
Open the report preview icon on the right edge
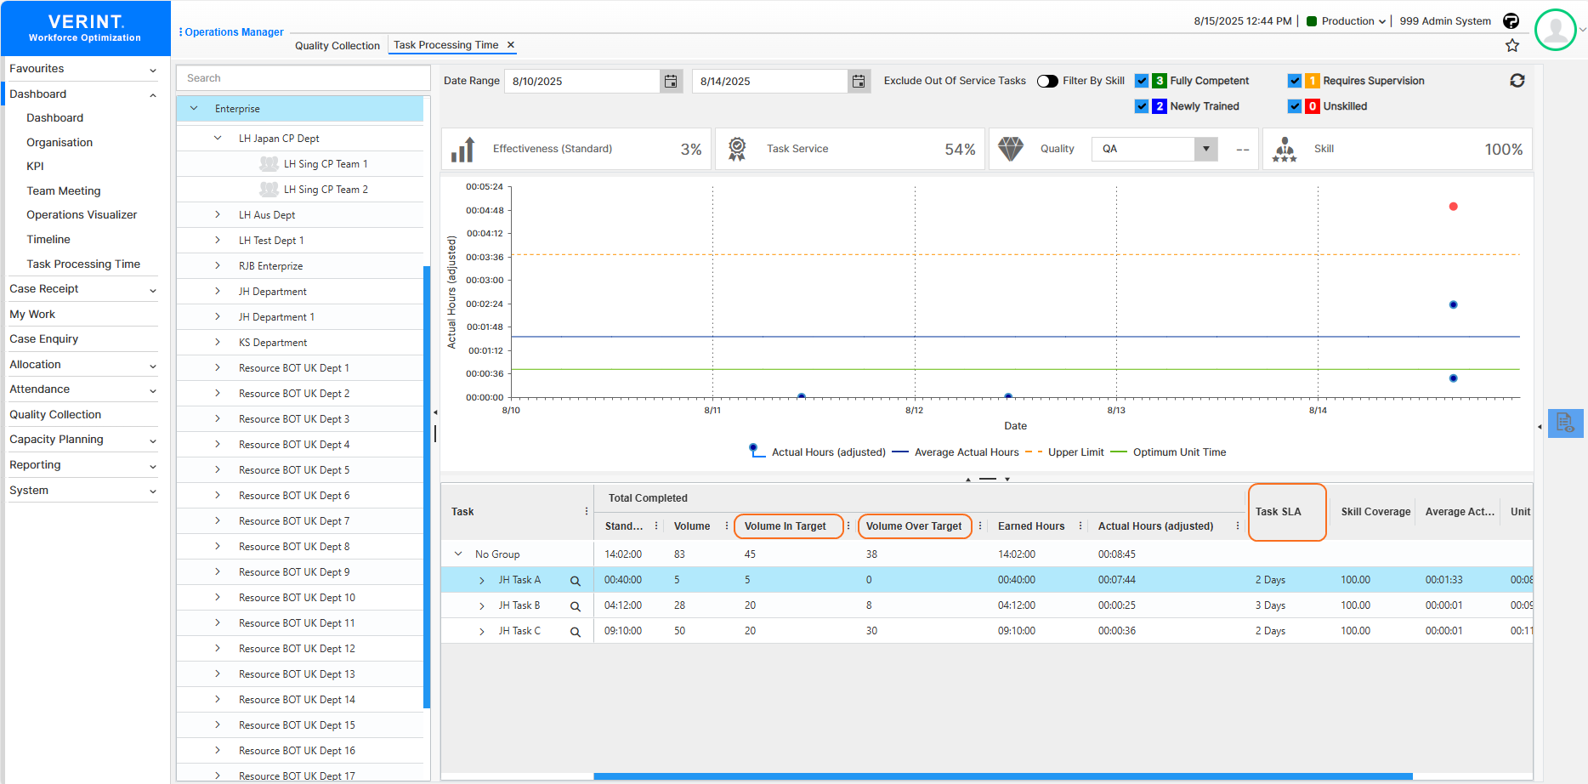click(x=1566, y=423)
